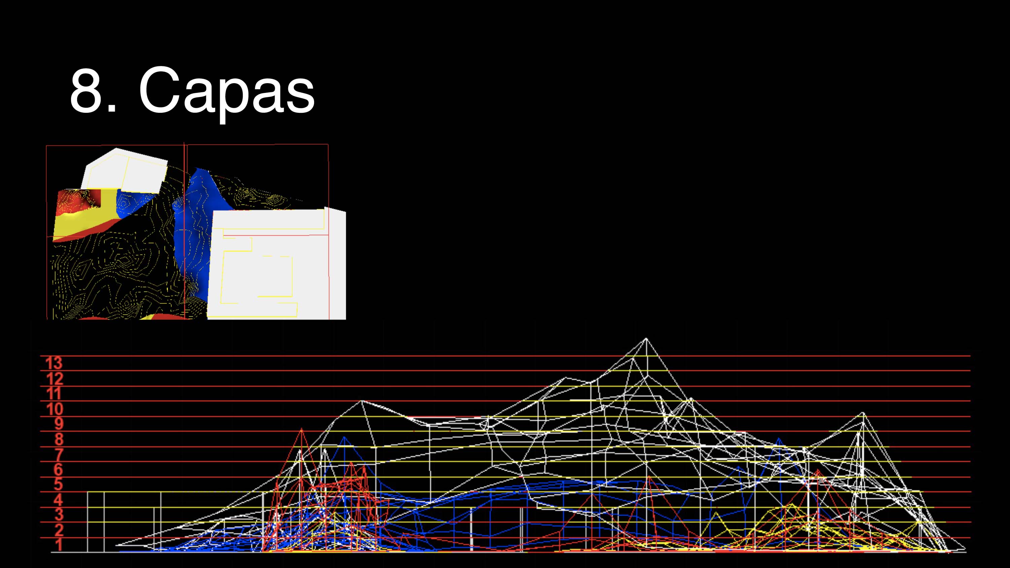The height and width of the screenshot is (568, 1010).
Task: Click layer number 1 label
Action: 59,545
